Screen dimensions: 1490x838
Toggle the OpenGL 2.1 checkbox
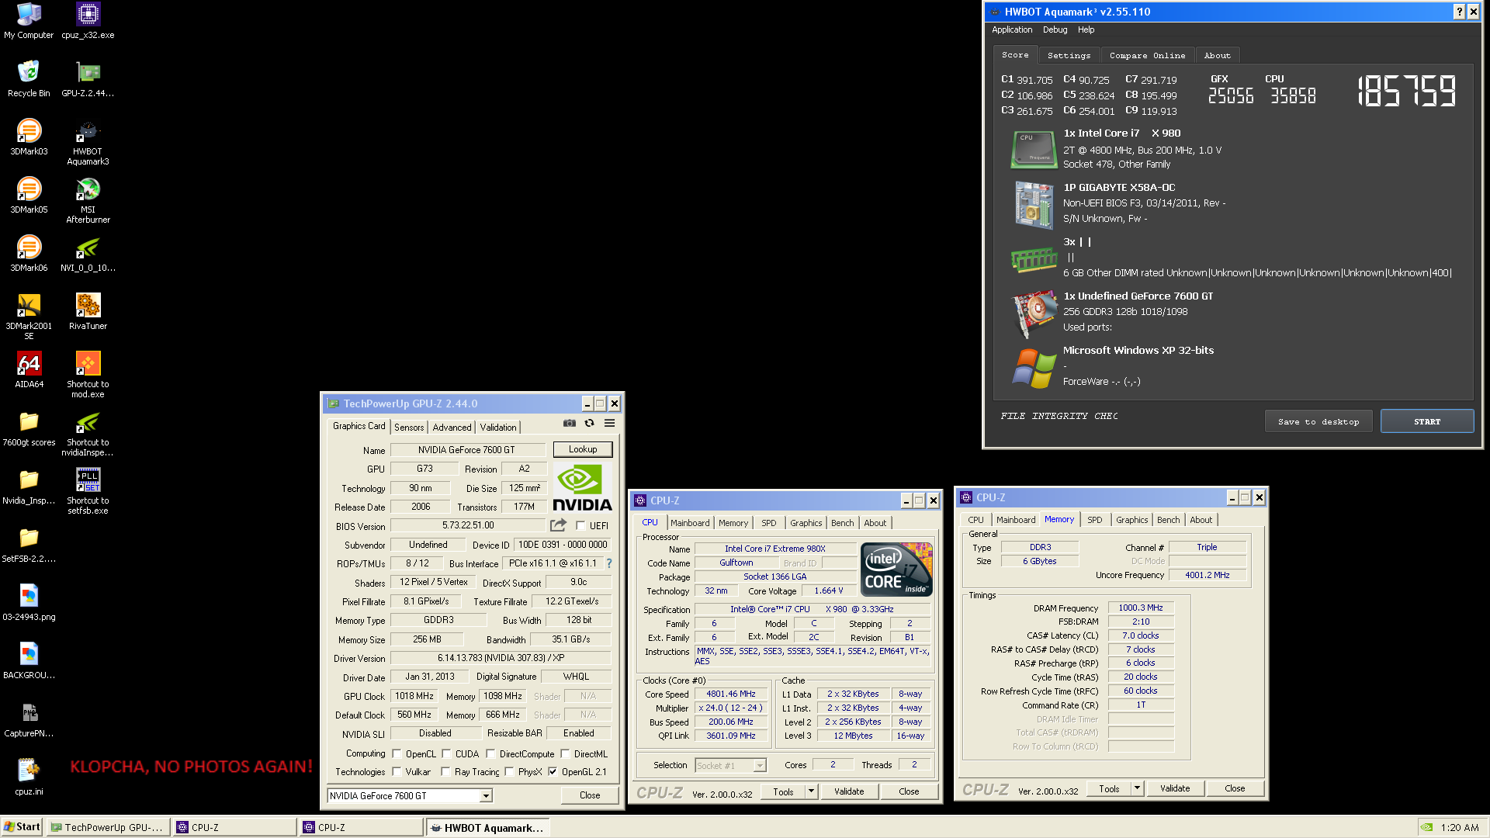pyautogui.click(x=553, y=771)
